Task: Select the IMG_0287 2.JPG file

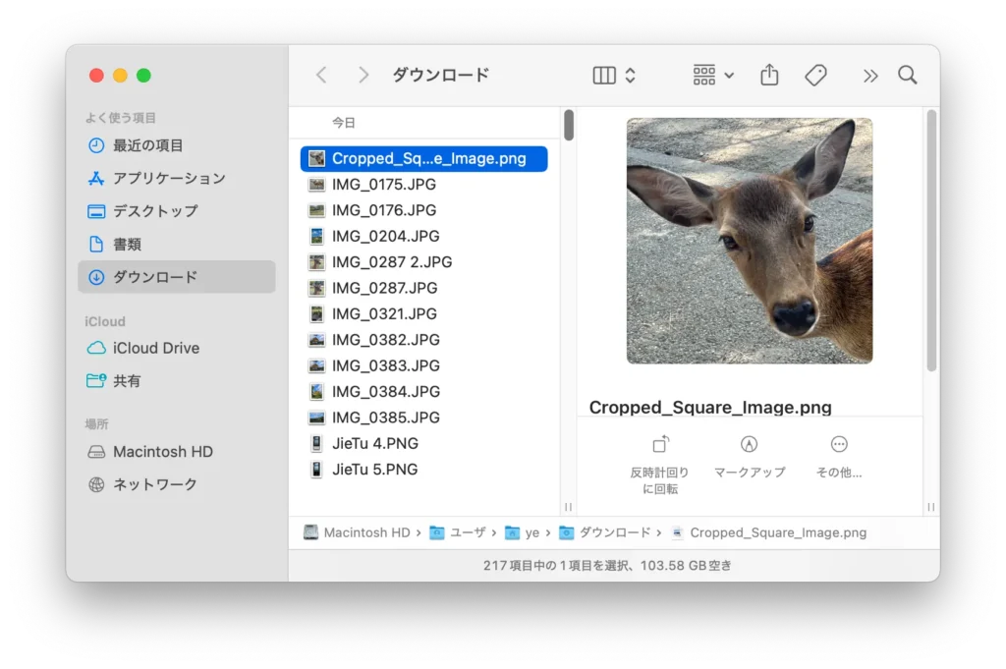Action: 393,261
